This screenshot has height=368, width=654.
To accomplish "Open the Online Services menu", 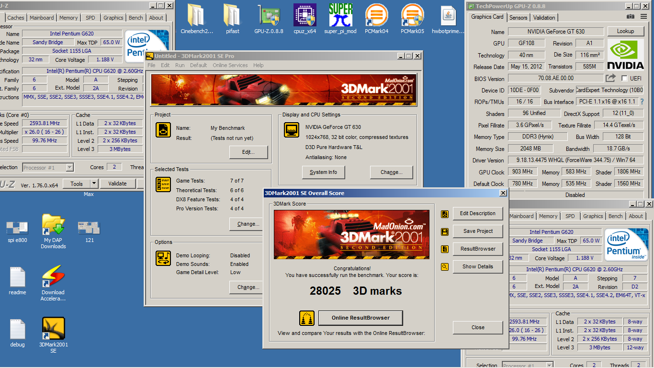I will pyautogui.click(x=230, y=65).
